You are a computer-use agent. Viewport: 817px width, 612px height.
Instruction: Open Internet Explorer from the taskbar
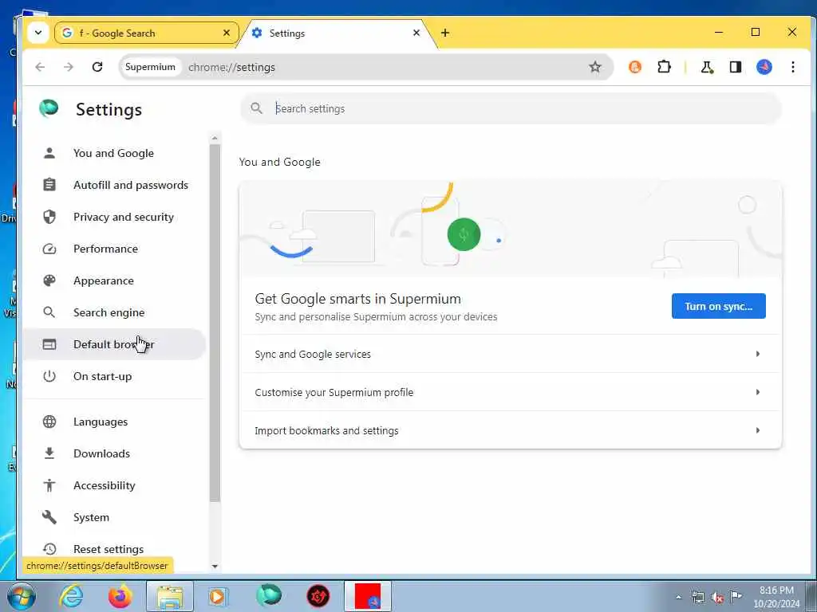click(71, 595)
